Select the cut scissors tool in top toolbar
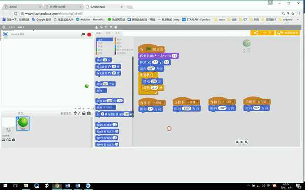 pos(101,27)
